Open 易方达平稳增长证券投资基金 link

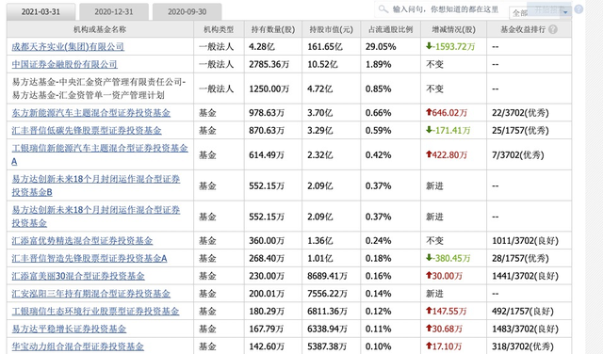click(69, 329)
